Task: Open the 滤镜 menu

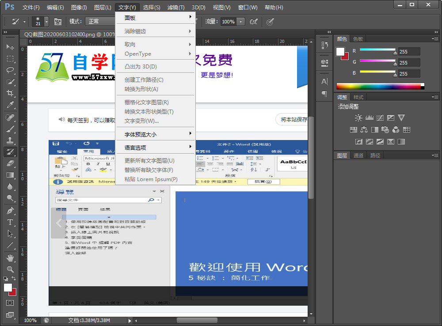Action: 175,7
